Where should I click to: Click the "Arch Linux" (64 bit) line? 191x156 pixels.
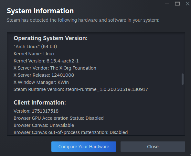click(35, 47)
